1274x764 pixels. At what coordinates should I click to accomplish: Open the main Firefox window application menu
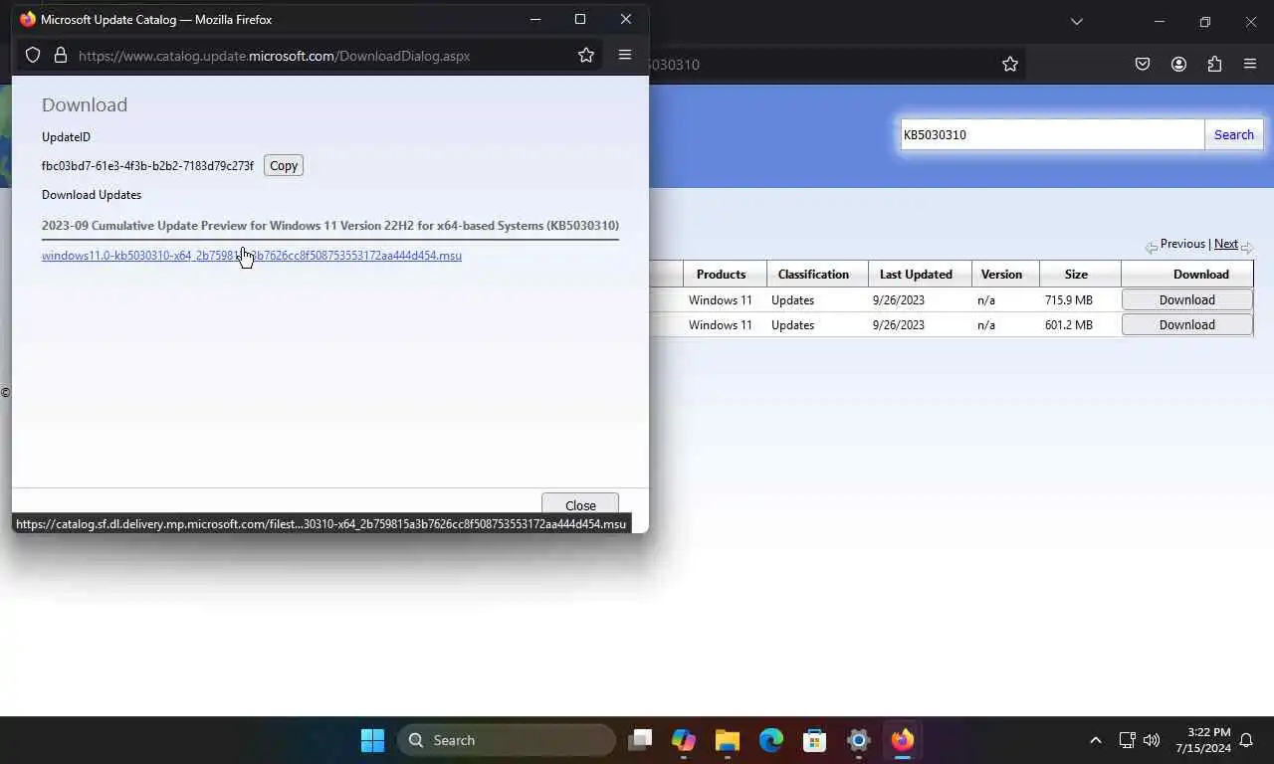click(1250, 64)
